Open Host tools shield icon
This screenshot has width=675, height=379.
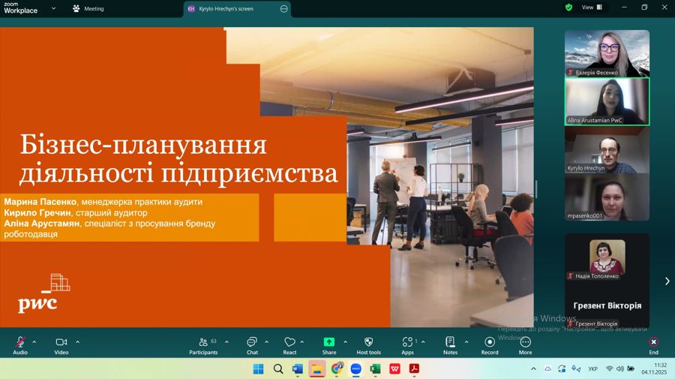point(368,343)
